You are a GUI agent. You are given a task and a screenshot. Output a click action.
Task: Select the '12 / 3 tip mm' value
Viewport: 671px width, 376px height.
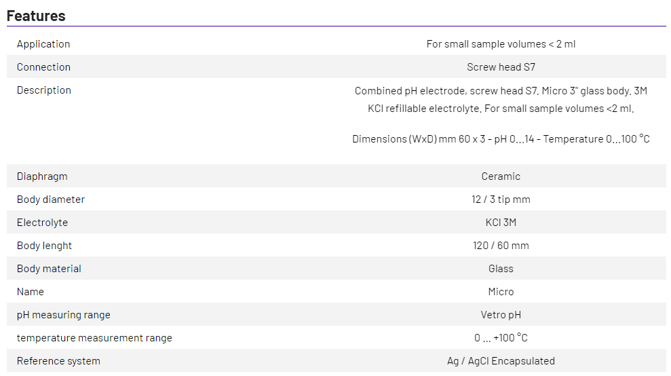click(x=501, y=200)
